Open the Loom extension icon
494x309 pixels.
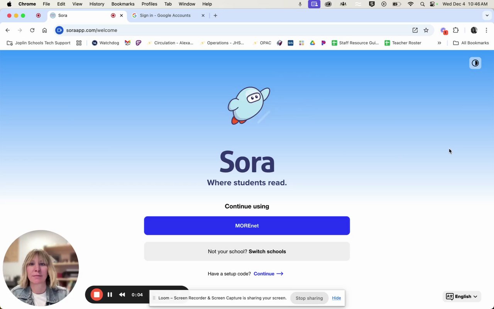pyautogui.click(x=443, y=31)
